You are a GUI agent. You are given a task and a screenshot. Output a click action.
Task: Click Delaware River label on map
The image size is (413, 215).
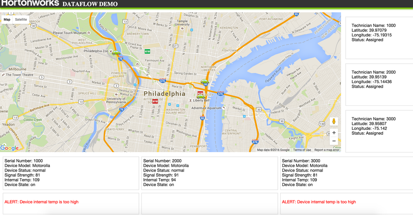click(274, 74)
